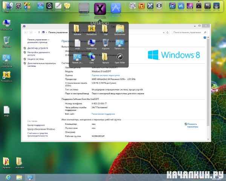This screenshot has width=226, height=181.
Task: Open the orange music note dock icon
Action: click(x=141, y=6)
